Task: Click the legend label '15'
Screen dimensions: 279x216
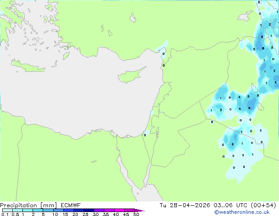Action: 65,214
